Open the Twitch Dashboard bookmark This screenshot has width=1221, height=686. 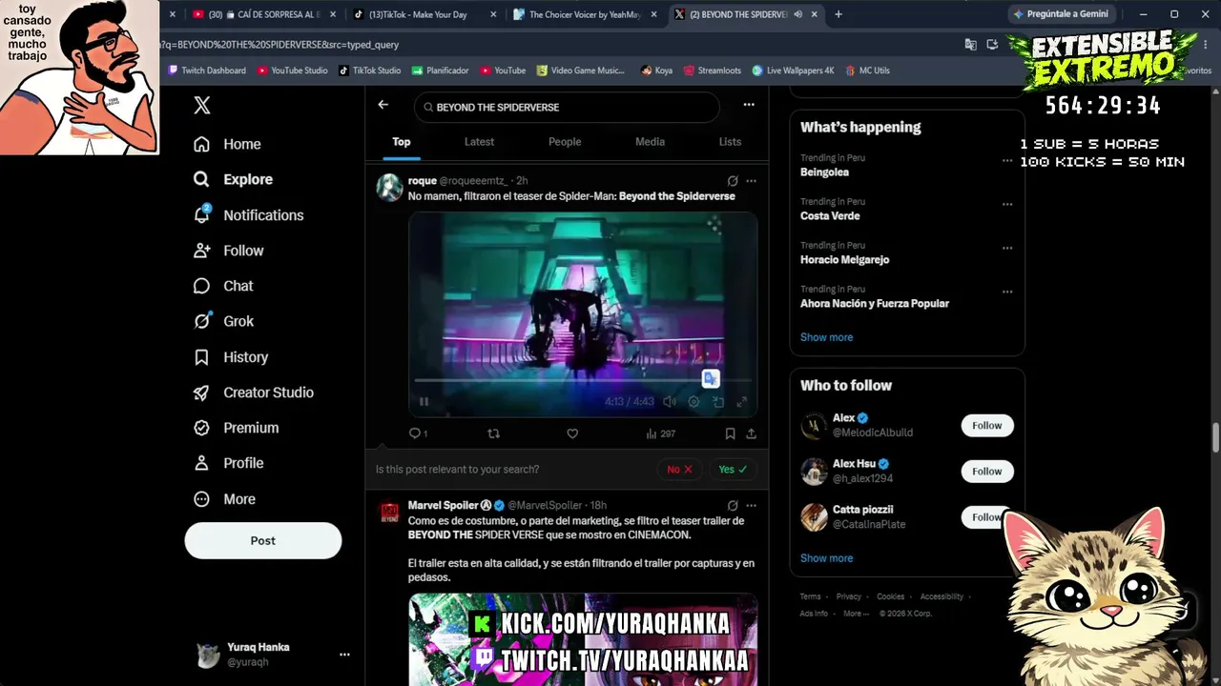pos(207,71)
